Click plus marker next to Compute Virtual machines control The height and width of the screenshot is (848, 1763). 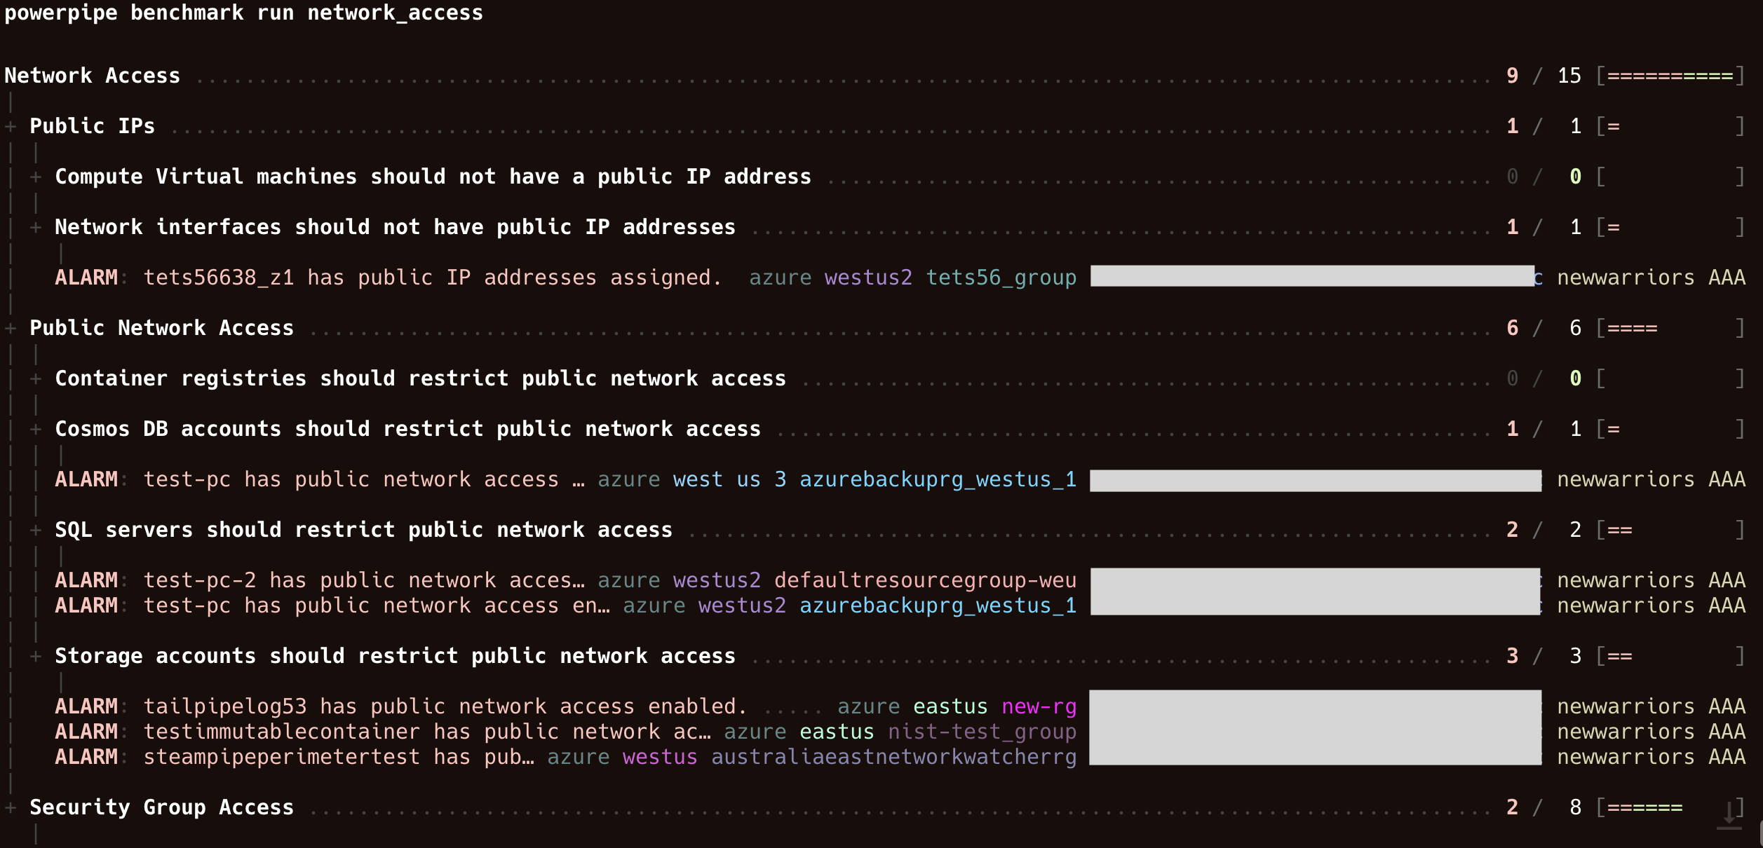pyautogui.click(x=36, y=177)
